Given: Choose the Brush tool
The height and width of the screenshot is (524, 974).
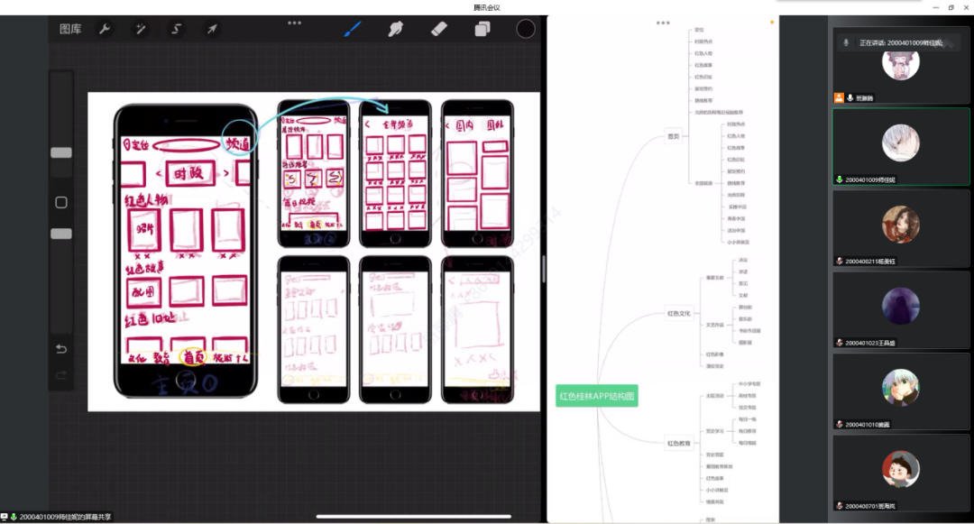Looking at the screenshot, I should (x=353, y=29).
